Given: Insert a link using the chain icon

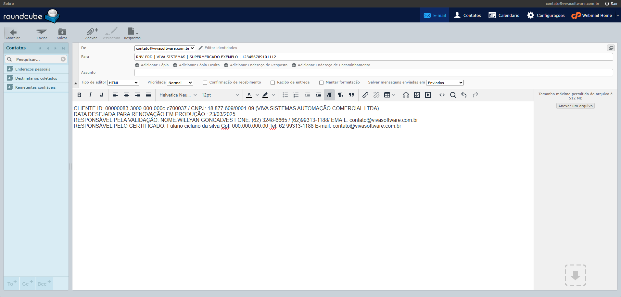Looking at the screenshot, I should point(365,95).
